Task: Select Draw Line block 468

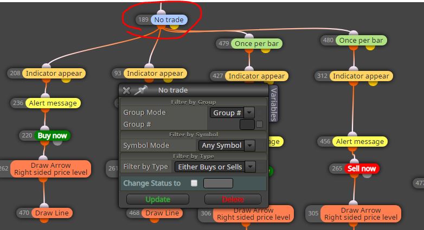Action: pos(162,213)
